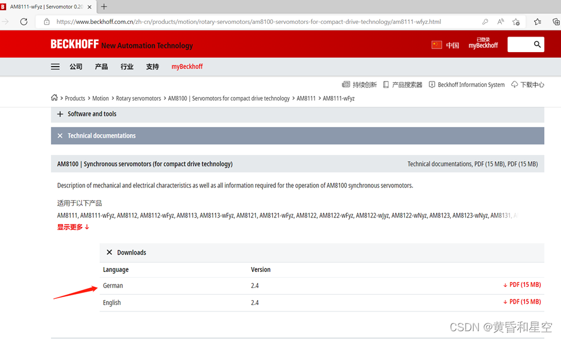Screen dimensions: 561x339
Task: Go to Products breadcrumb
Action: point(75,98)
